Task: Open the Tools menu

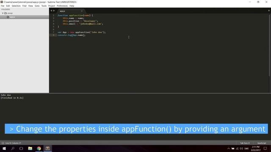Action: 44,6
